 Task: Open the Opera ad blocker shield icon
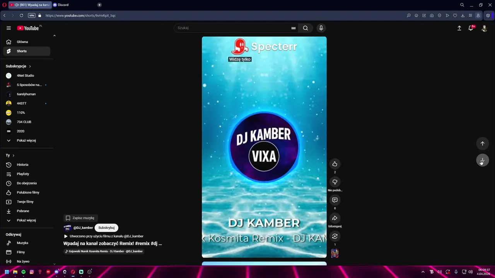439,15
